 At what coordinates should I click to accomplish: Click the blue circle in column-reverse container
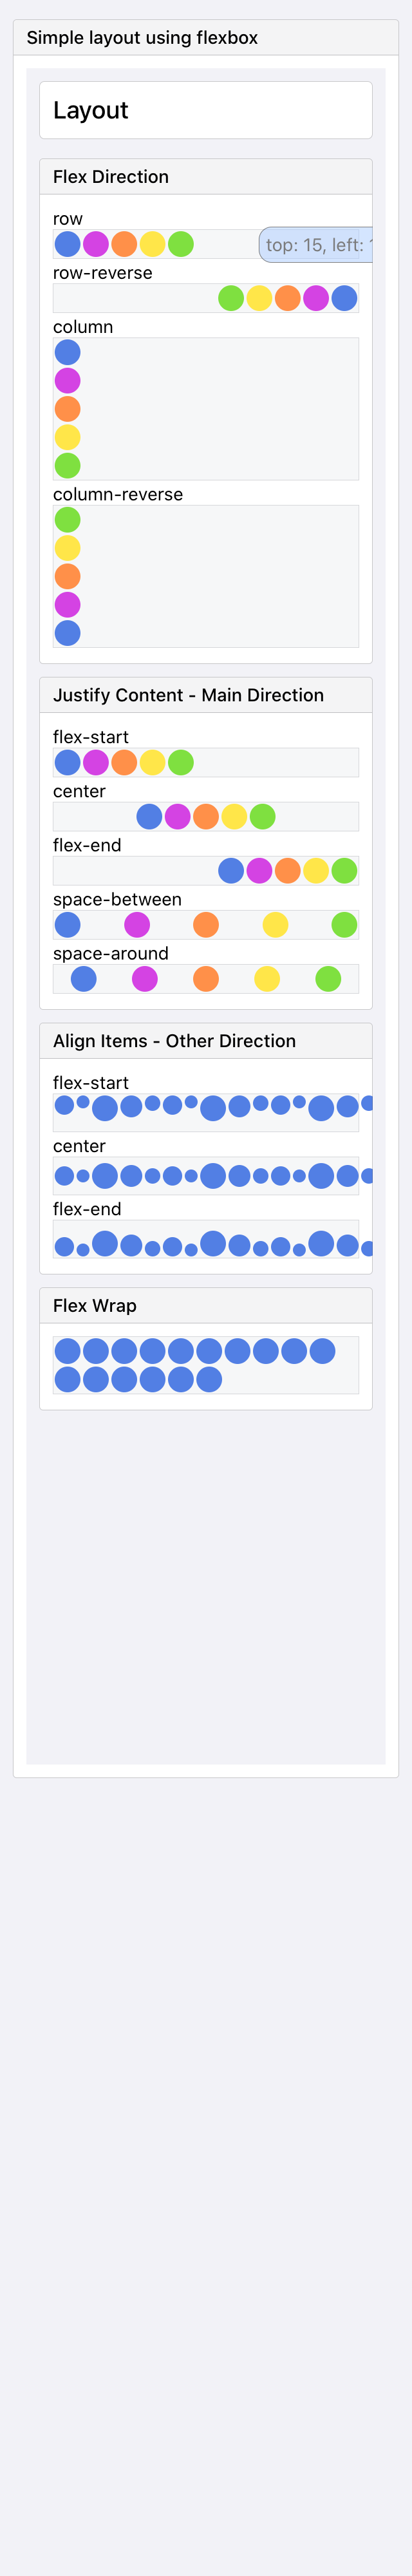pyautogui.click(x=67, y=633)
